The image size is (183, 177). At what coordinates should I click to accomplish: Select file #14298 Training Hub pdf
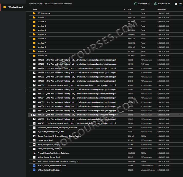[x=77, y=73]
